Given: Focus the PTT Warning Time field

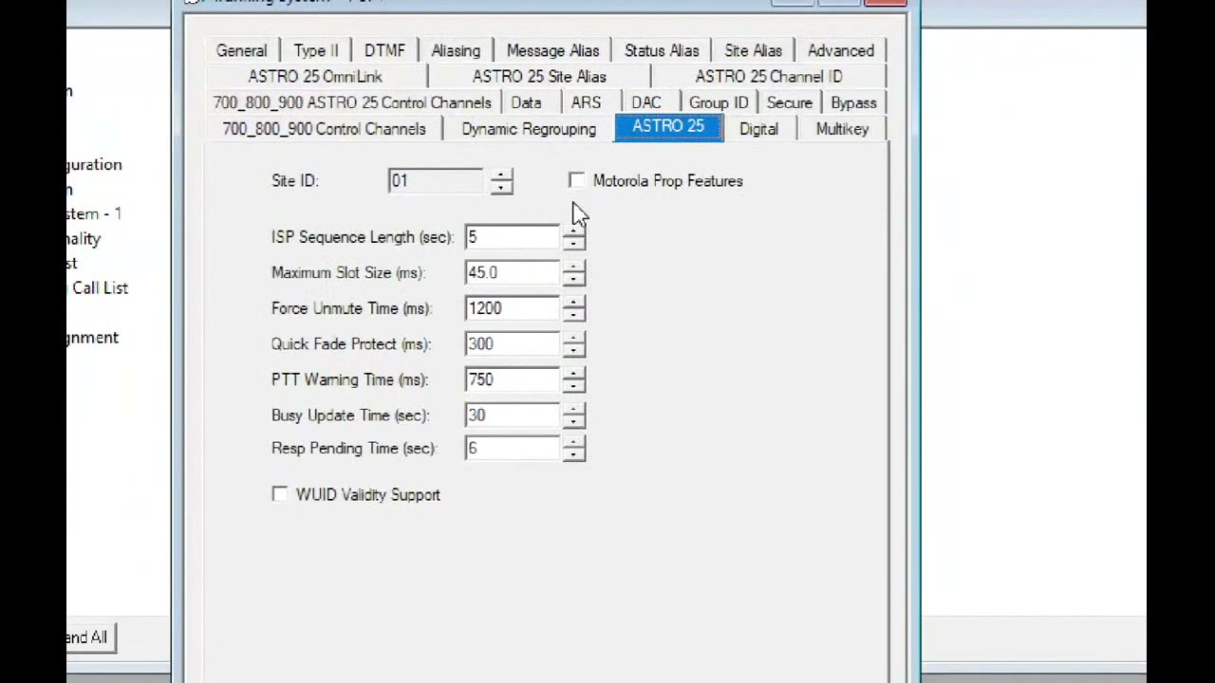Looking at the screenshot, I should (x=513, y=379).
